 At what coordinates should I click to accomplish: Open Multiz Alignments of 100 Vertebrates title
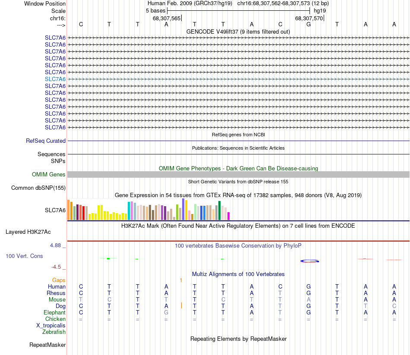[238, 274]
